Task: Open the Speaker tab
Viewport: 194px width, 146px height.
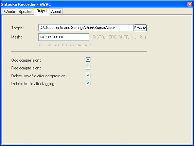Action: [25, 12]
